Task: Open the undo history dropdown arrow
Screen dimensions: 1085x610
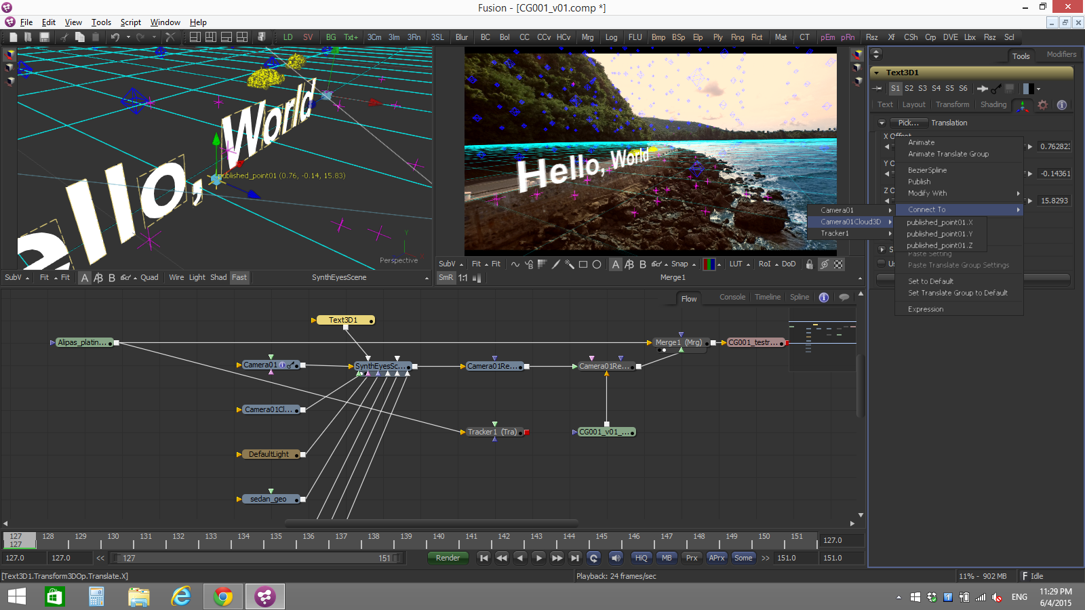Action: (x=128, y=37)
